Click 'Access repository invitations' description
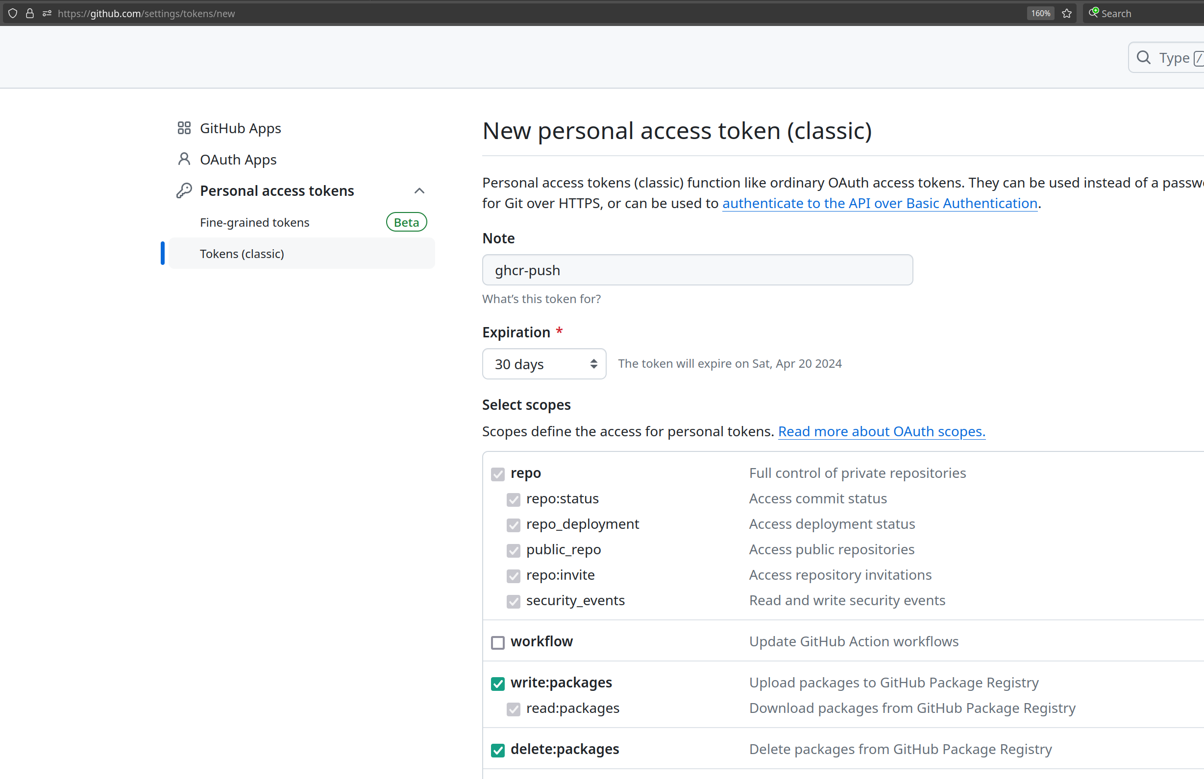This screenshot has height=779, width=1204. (x=840, y=575)
